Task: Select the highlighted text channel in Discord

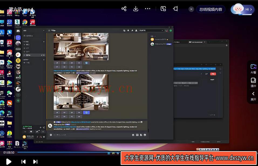Action: (34, 55)
